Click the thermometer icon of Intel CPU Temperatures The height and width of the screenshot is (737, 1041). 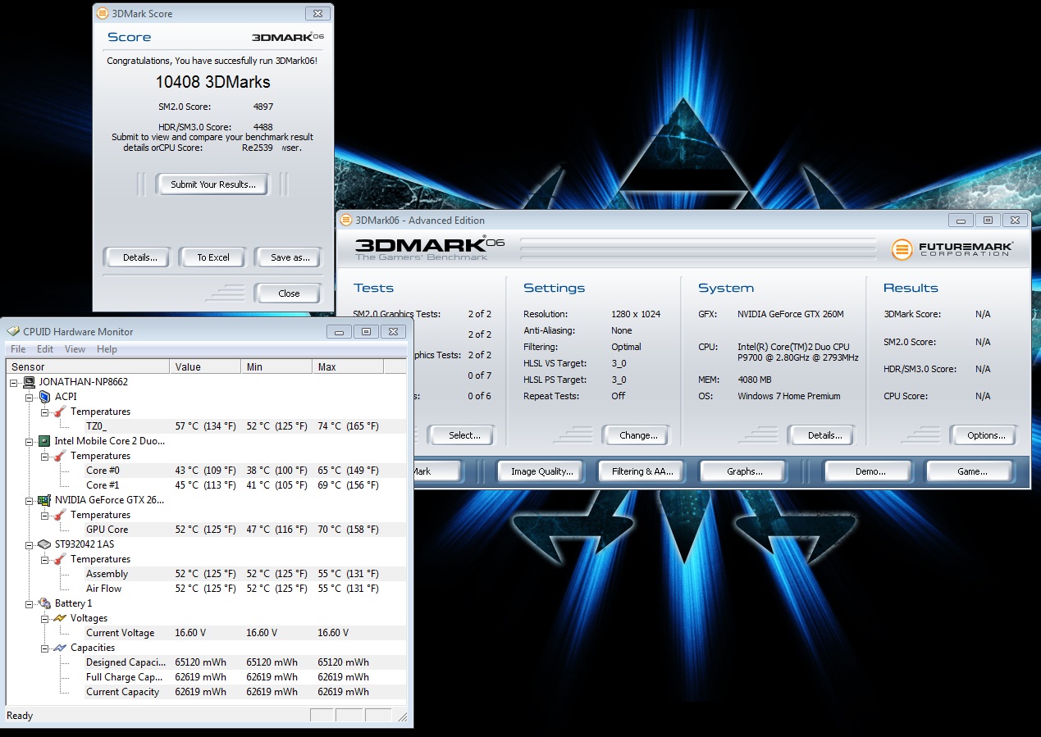pos(60,456)
